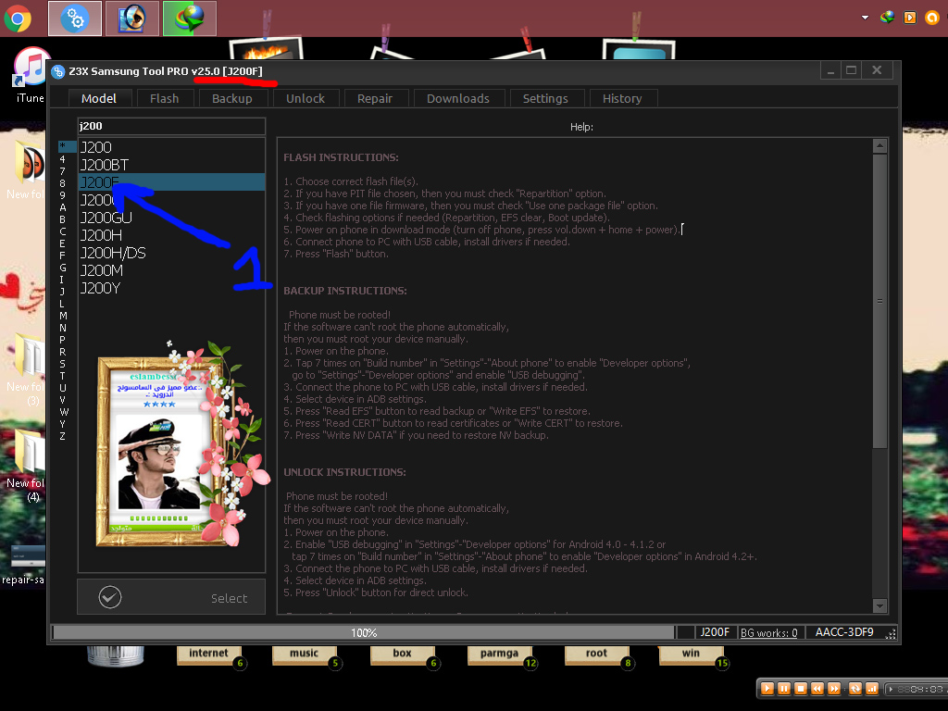Select model J200H in the list
This screenshot has width=948, height=711.
(171, 235)
